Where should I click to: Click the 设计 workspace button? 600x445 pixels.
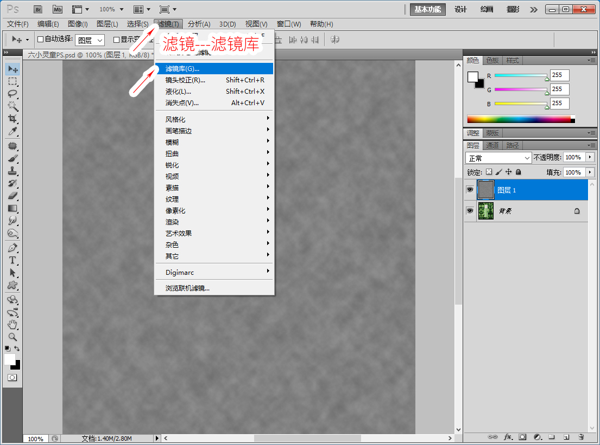[461, 9]
